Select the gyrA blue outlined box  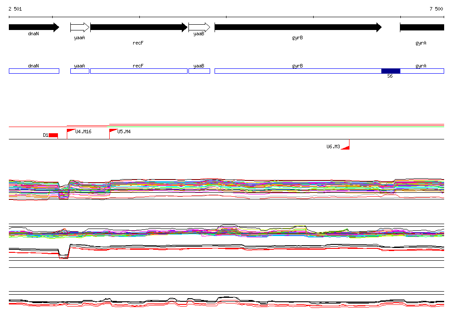coord(422,71)
